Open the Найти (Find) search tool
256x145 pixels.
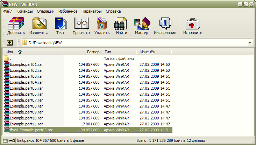(121, 26)
